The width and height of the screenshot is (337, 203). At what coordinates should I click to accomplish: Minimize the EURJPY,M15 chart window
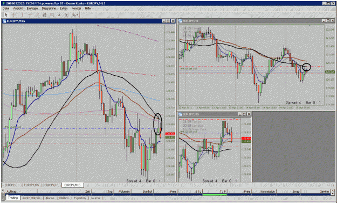coord(164,21)
